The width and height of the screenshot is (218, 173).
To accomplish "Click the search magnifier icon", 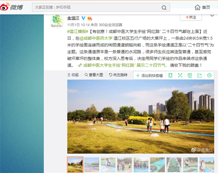I will [164, 7].
